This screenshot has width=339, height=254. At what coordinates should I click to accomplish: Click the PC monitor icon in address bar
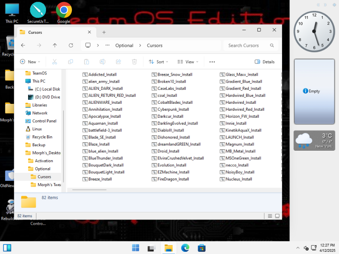tap(88, 45)
